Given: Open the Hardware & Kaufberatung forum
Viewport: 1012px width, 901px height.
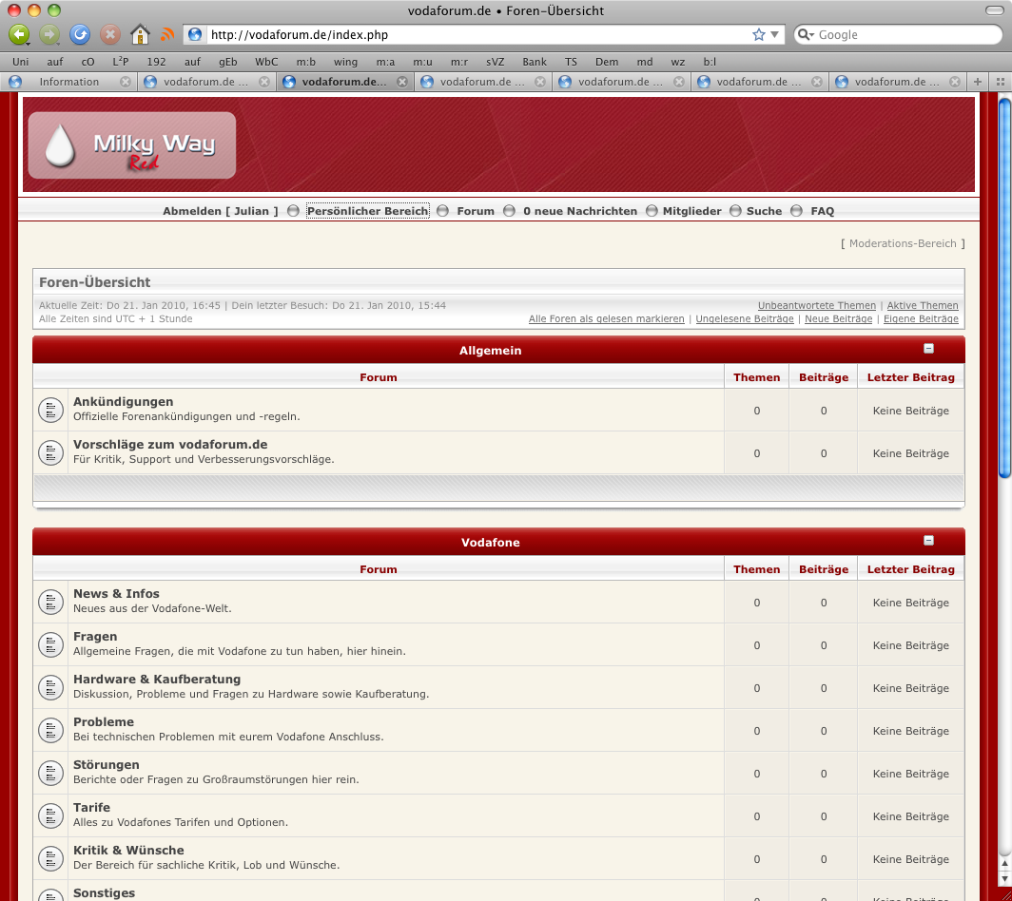Looking at the screenshot, I should 157,679.
